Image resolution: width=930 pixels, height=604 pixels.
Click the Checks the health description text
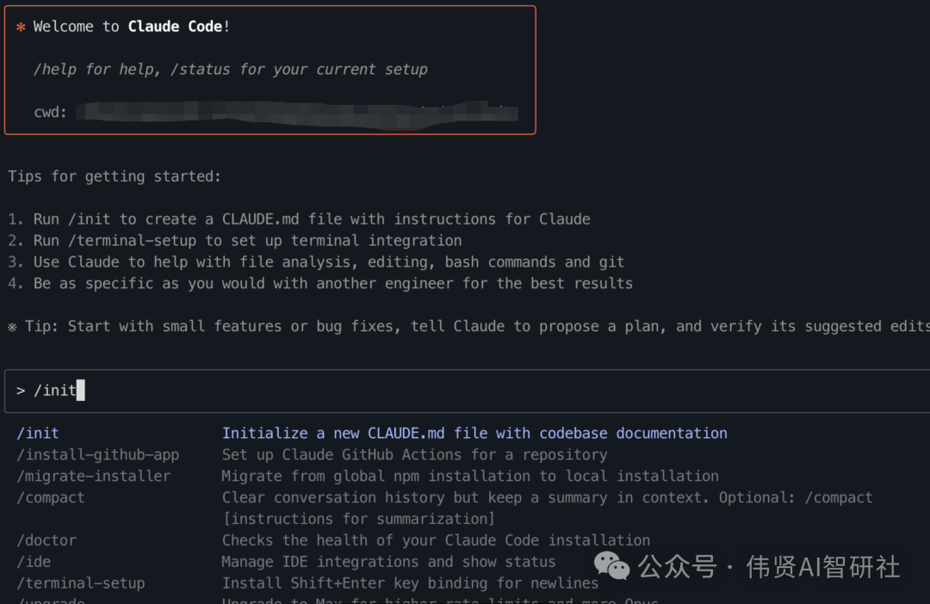pyautogui.click(x=436, y=540)
